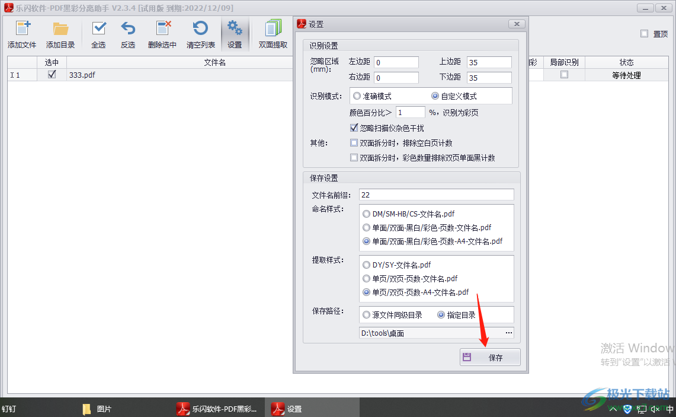
Task: Click the 双面提取 toolbar icon
Action: coord(273,28)
